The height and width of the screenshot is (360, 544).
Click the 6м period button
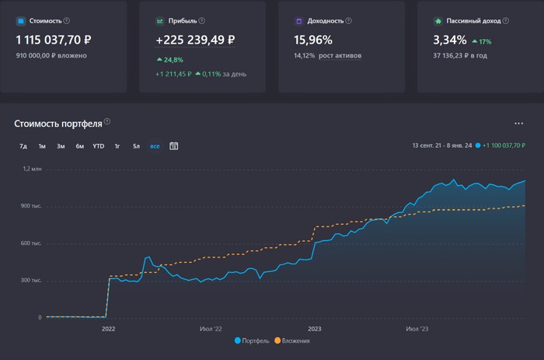(79, 146)
